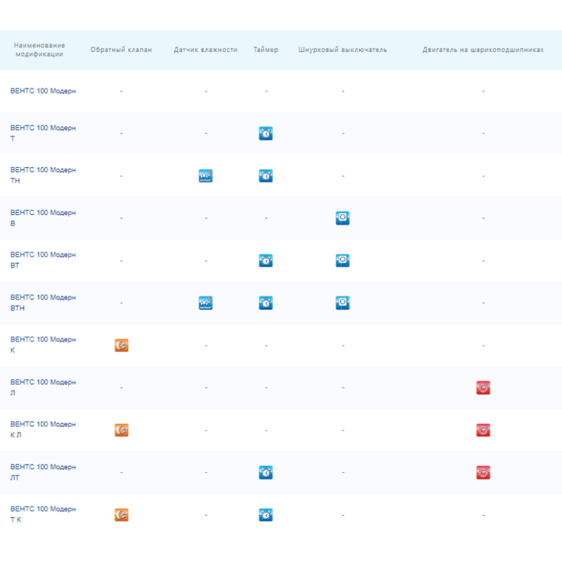The width and height of the screenshot is (562, 562).
Task: Open ВЕНТС 100 Модерн К link
Action: (x=43, y=345)
